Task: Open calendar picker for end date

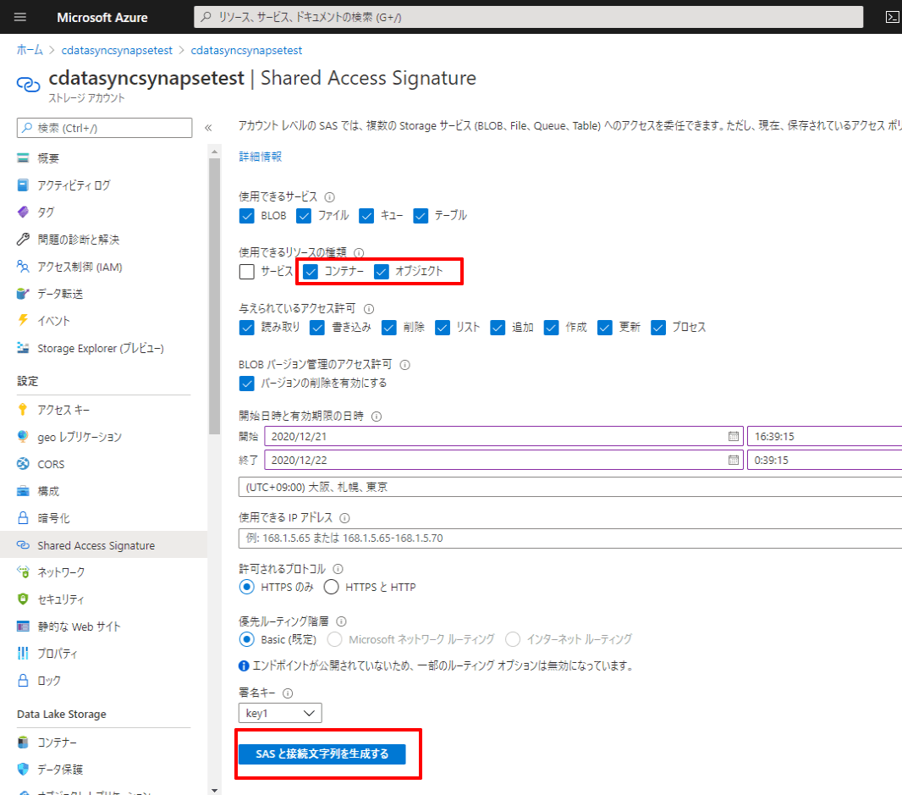Action: [x=734, y=460]
